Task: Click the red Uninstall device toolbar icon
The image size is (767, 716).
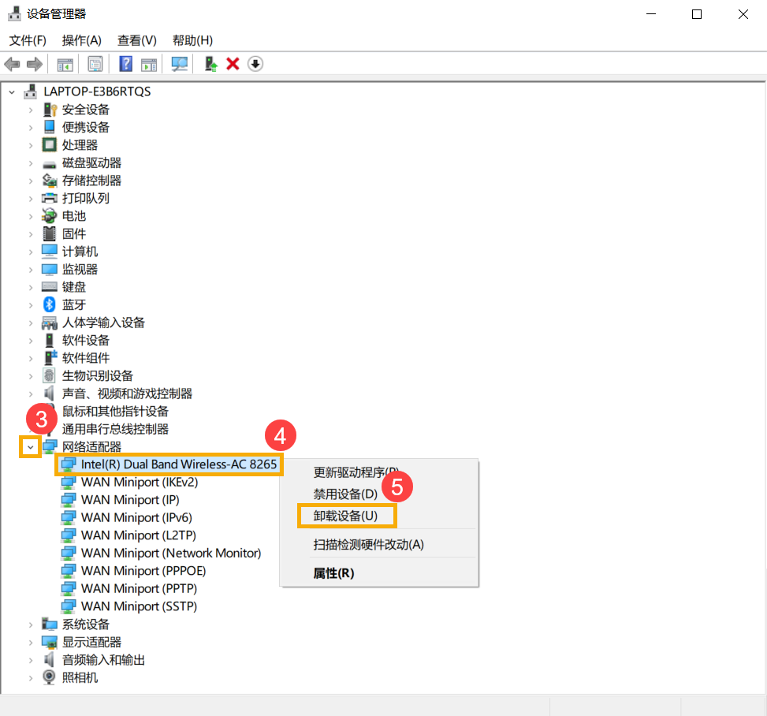Action: coord(233,64)
